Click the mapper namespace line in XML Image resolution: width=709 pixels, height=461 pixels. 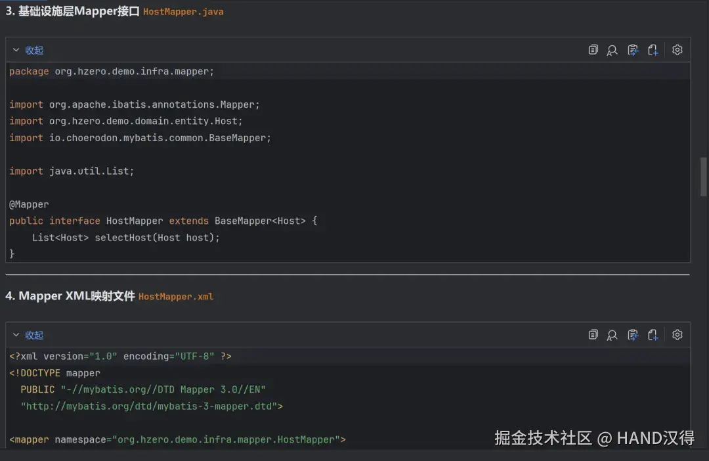click(177, 439)
